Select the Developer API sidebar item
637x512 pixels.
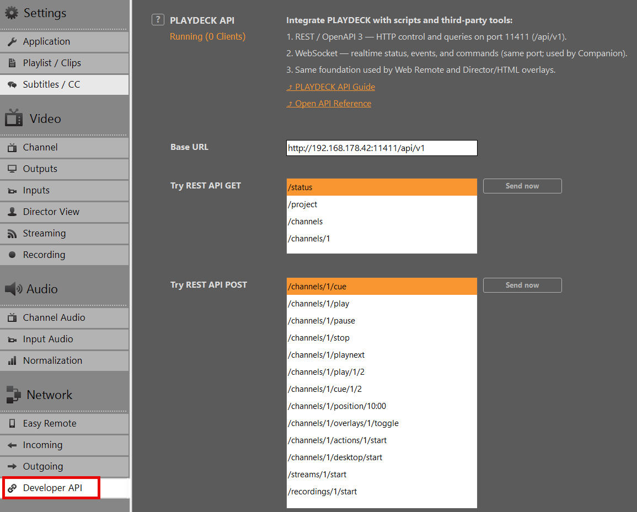tap(64, 488)
